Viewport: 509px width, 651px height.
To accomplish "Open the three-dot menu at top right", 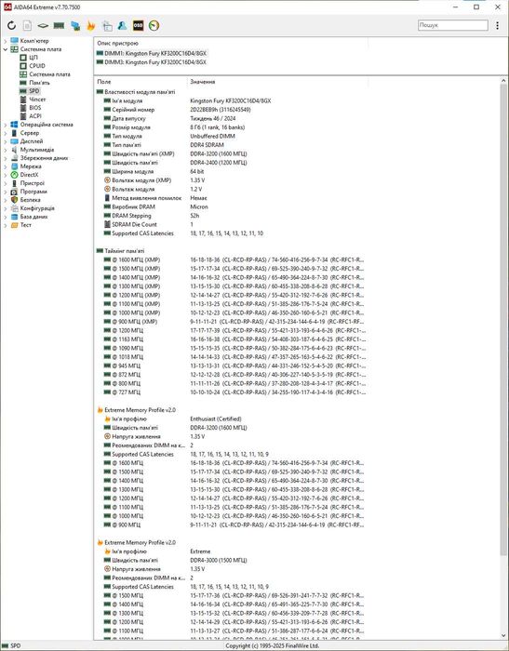I will click(x=497, y=25).
